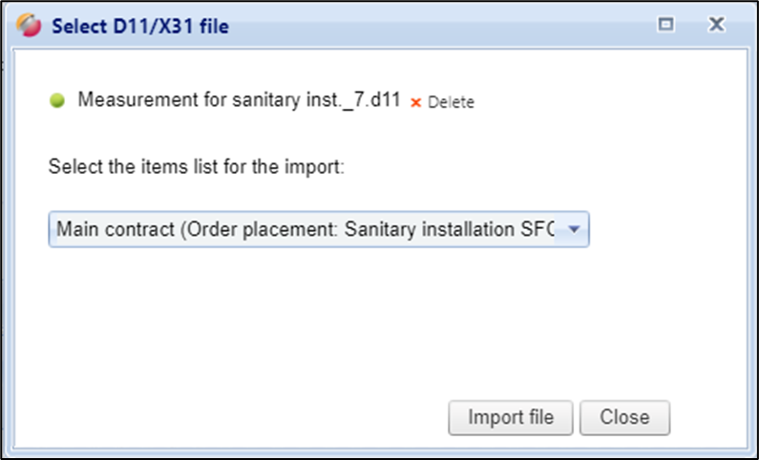Click the '.d11' extension in the file name
The width and height of the screenshot is (759, 460).
tap(386, 100)
